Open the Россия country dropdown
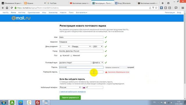Screen dimensions: 186x105 [70, 87]
